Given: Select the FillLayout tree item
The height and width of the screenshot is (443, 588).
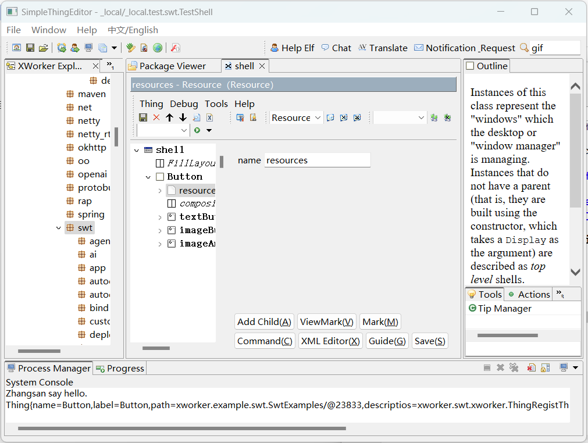Looking at the screenshot, I should click(x=186, y=163).
